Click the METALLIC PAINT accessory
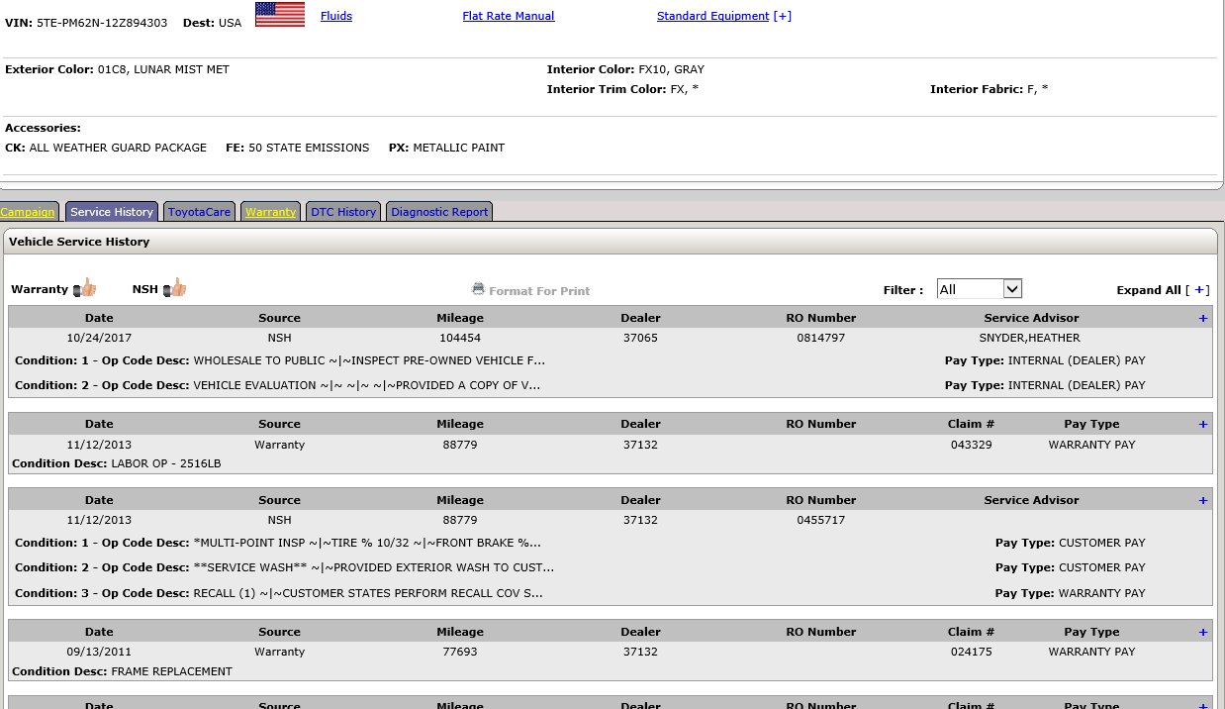The image size is (1225, 709). [x=459, y=148]
